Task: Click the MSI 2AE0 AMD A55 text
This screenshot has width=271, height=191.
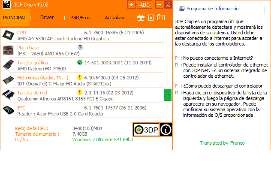Action: click(x=48, y=54)
